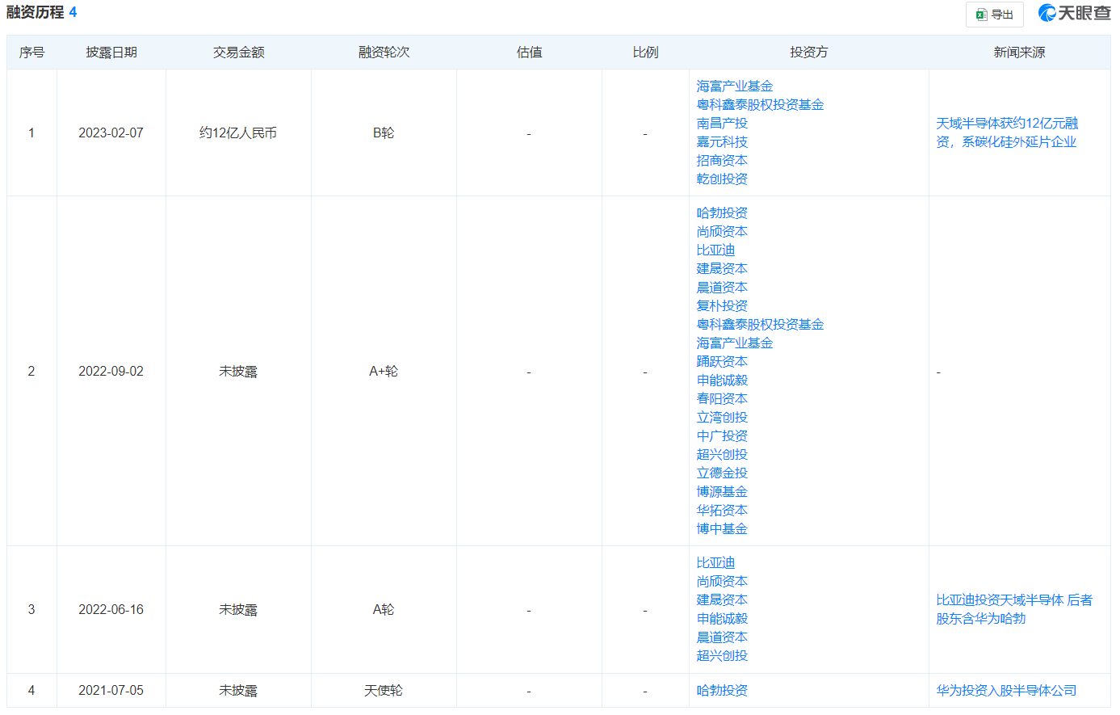The width and height of the screenshot is (1120, 715).
Task: Open 尚颀资本 in the A+轮 row
Action: [x=722, y=232]
